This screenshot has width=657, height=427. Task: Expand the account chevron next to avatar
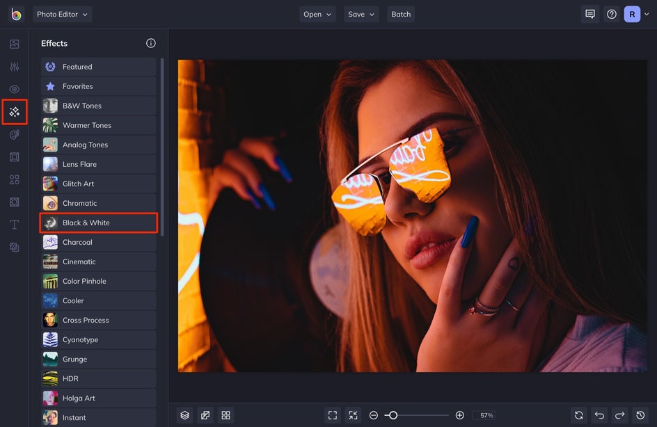coord(647,14)
